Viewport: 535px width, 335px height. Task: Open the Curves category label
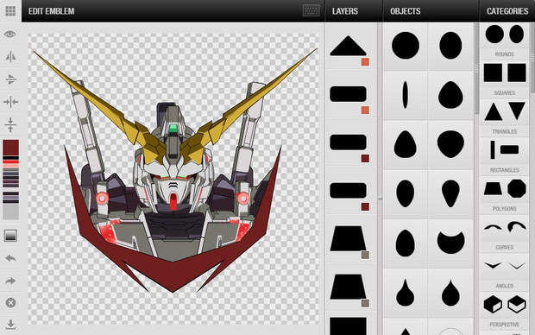pyautogui.click(x=504, y=247)
